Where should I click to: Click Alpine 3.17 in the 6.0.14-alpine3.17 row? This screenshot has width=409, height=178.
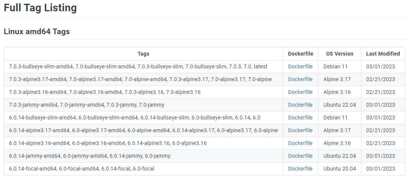tap(337, 130)
